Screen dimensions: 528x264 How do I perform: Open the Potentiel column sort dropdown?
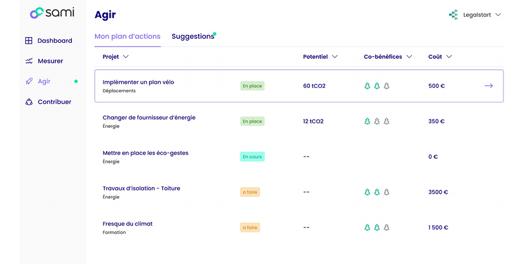[335, 57]
